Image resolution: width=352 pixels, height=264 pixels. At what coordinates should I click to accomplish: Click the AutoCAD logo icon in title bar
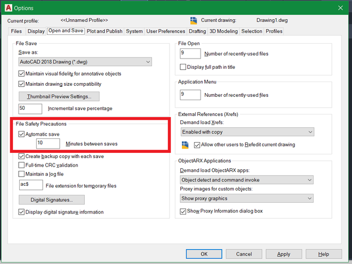[x=9, y=8]
